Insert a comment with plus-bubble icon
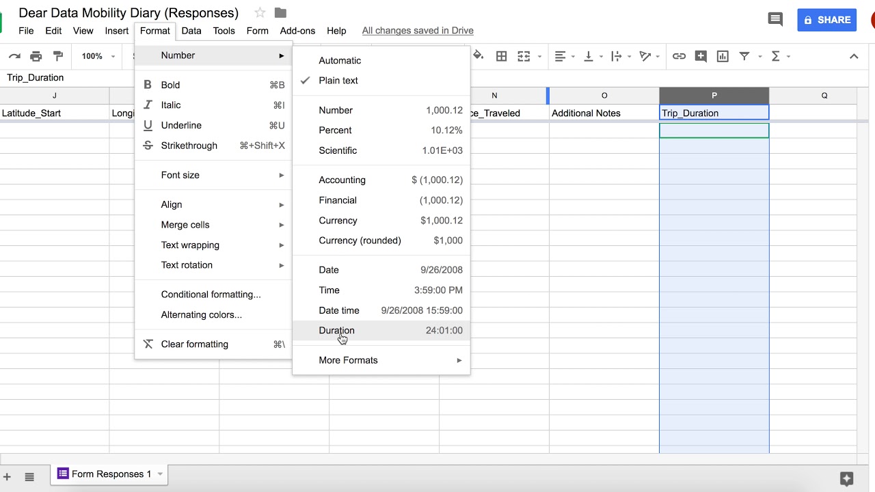Viewport: 875px width, 492px height. coord(701,56)
